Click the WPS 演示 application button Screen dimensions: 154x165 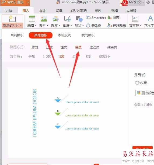(13, 2)
